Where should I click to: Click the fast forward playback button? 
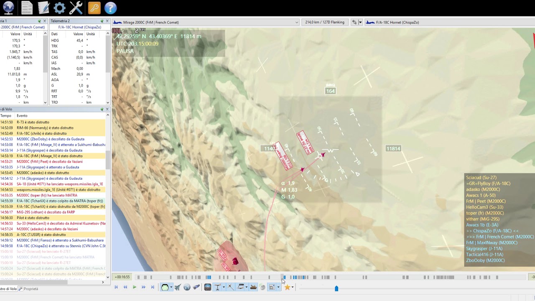click(x=143, y=287)
